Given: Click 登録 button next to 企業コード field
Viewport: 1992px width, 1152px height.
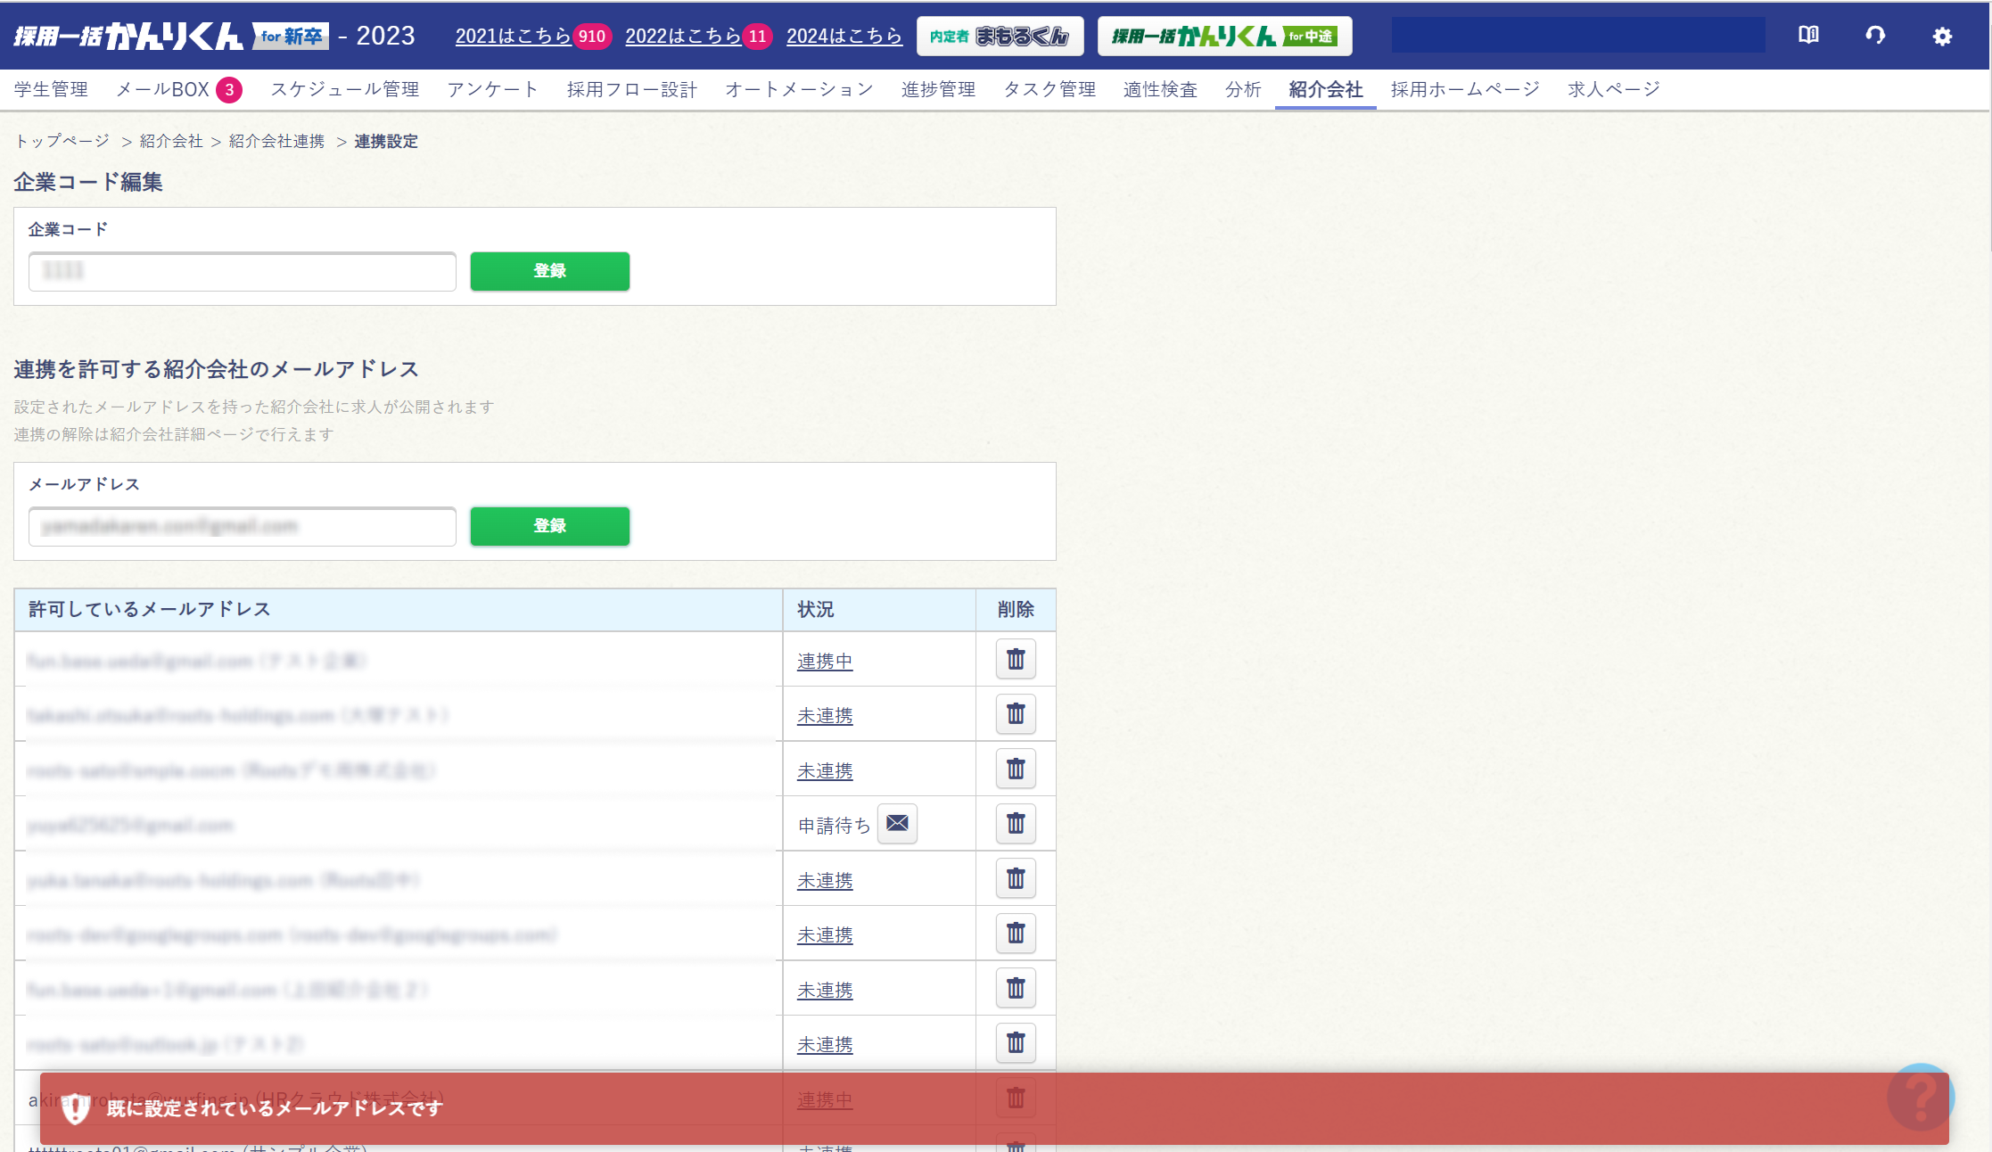Looking at the screenshot, I should click(549, 271).
